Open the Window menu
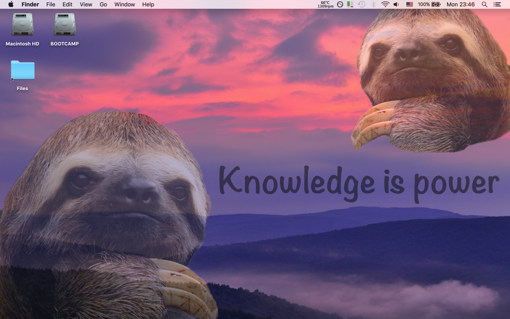The width and height of the screenshot is (510, 319). tap(124, 4)
